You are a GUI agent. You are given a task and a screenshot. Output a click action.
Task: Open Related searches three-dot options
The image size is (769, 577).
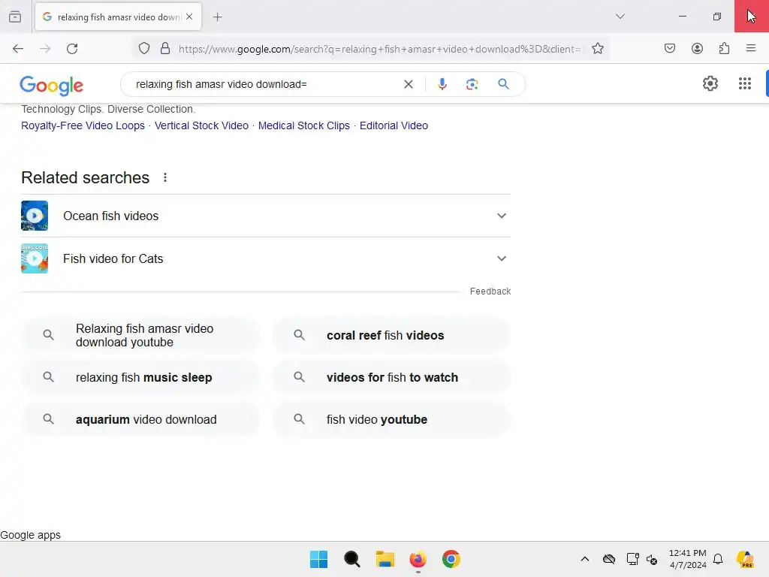pyautogui.click(x=165, y=177)
